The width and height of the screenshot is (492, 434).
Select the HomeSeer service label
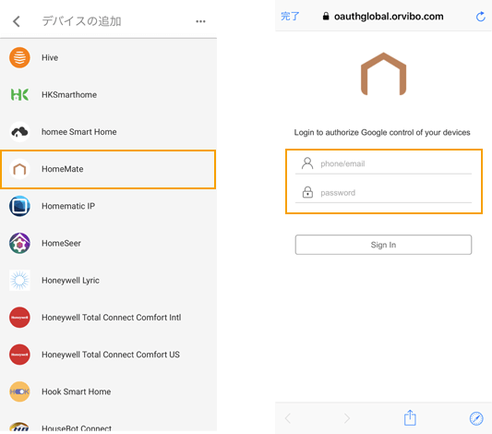click(61, 243)
